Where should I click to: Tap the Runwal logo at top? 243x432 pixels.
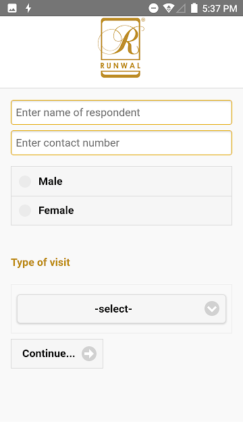point(121,48)
